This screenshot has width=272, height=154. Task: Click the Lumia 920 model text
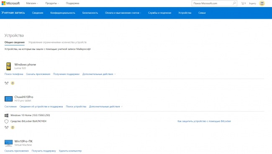point(20,68)
